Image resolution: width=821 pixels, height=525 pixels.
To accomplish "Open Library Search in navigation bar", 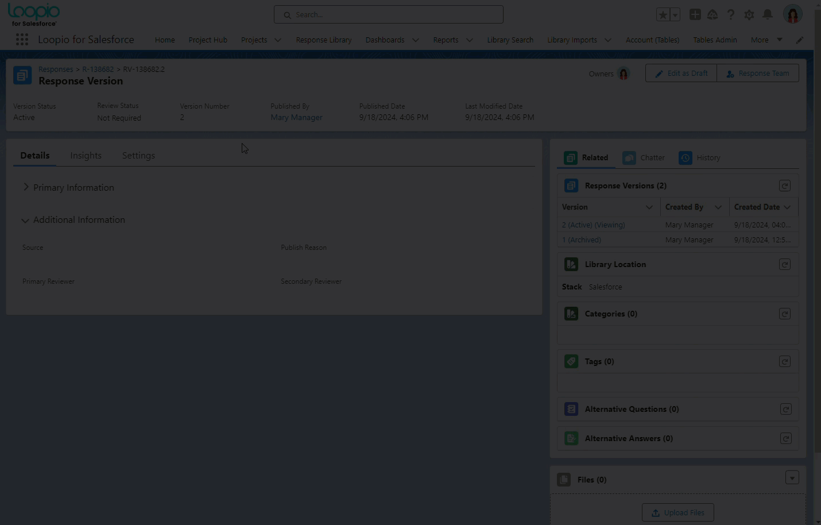I will pos(510,40).
